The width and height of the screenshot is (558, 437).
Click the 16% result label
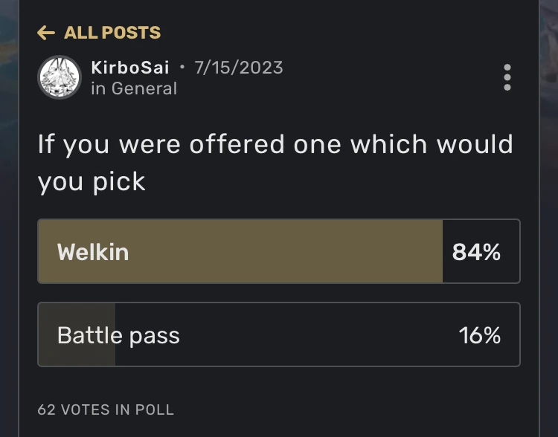tap(479, 335)
